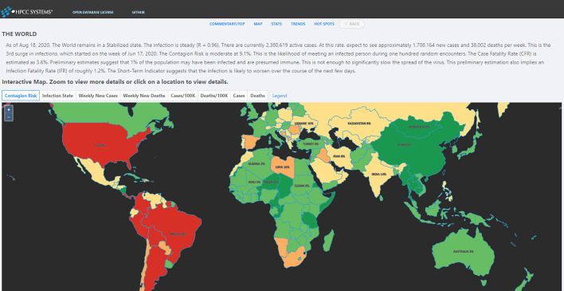
Task: Zoom out of the map
Action: click(9, 117)
